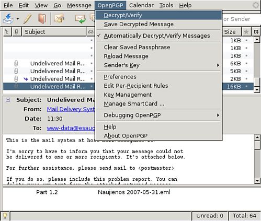
Task: Select Decrypt/Verify menu entry
Action: 158,15
